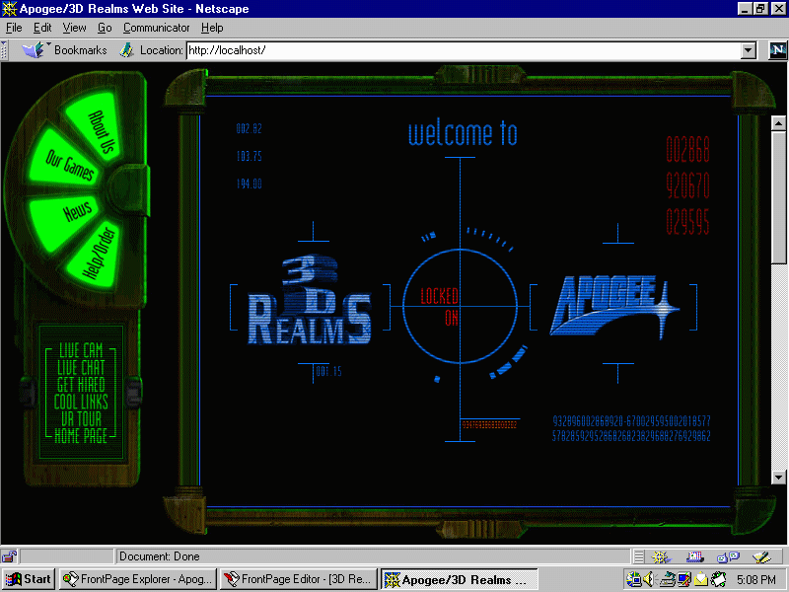Expand the Location URL history dropdown
The width and height of the screenshot is (789, 592).
pyautogui.click(x=748, y=49)
